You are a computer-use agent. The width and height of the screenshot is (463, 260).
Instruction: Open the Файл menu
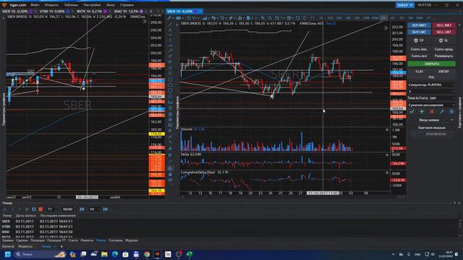35,5
